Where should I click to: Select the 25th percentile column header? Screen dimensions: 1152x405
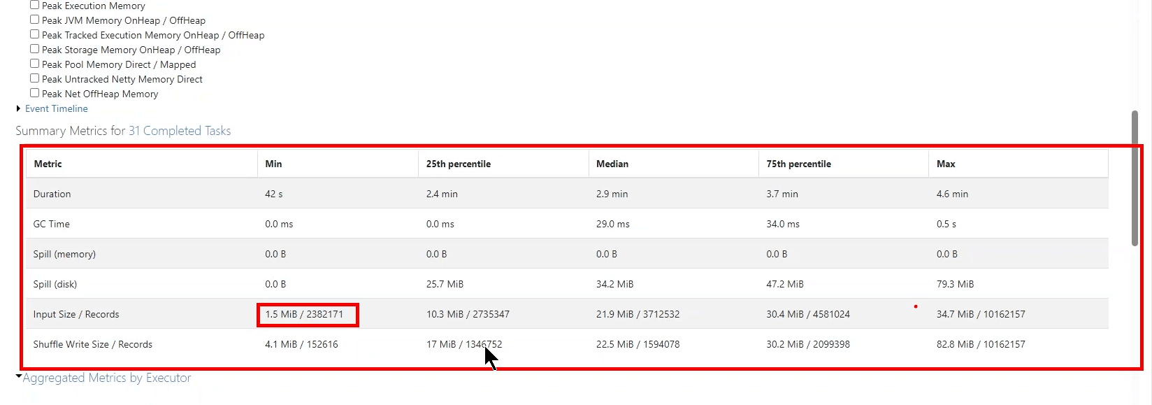[459, 164]
